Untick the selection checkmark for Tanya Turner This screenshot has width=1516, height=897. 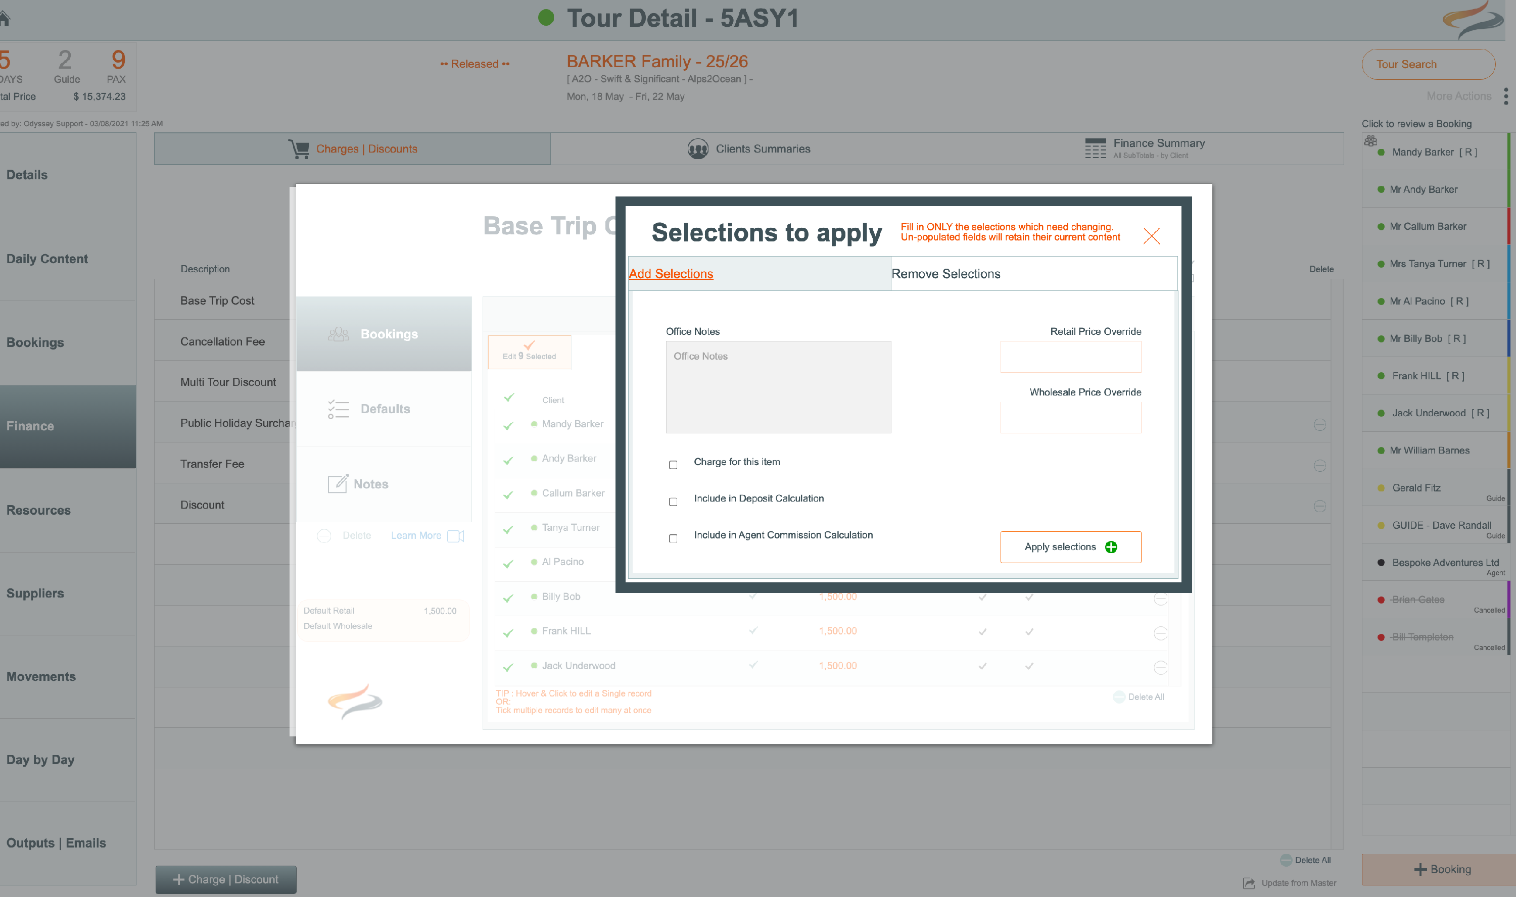[508, 529]
